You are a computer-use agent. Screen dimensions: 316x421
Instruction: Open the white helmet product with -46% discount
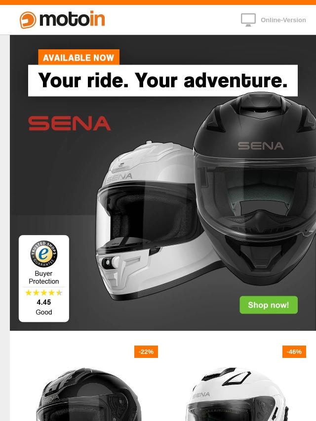(x=237, y=395)
